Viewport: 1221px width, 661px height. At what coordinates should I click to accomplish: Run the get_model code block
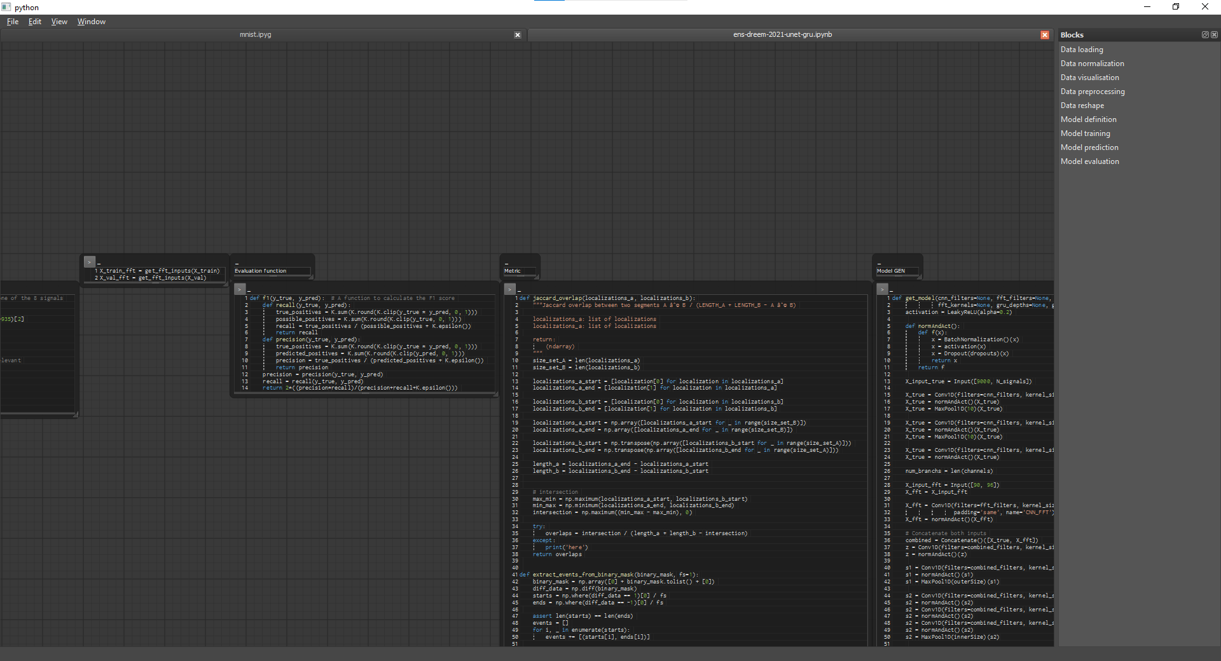click(x=882, y=289)
